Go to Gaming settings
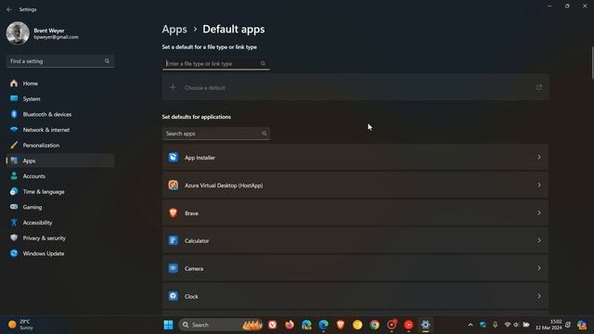Image resolution: width=594 pixels, height=334 pixels. pyautogui.click(x=59, y=207)
